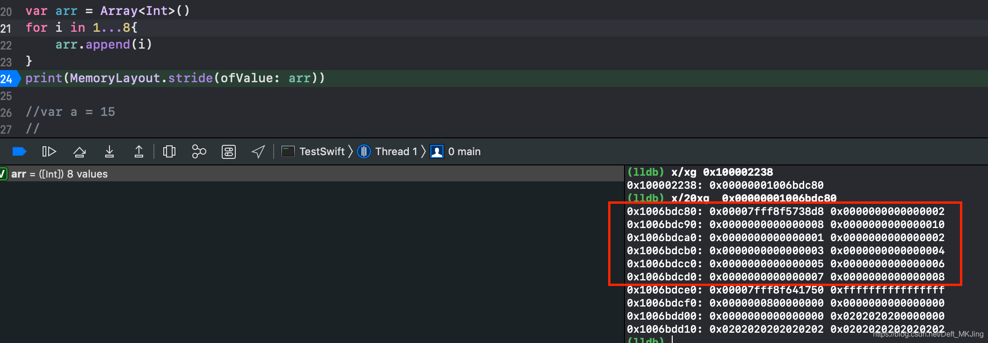Click 'append' method call on line 22
The width and height of the screenshot is (988, 343).
click(108, 44)
